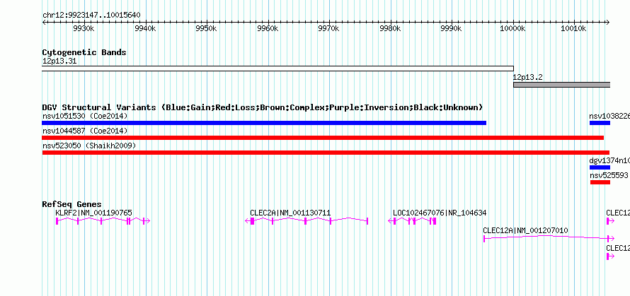The image size is (630, 296).
Task: Click the Cytogenetic Bands track title
Action: (84, 52)
